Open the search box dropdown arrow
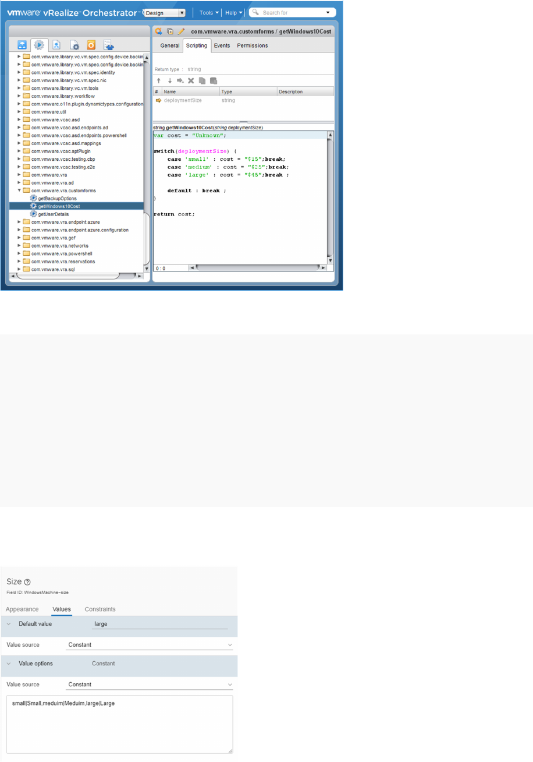 click(328, 12)
